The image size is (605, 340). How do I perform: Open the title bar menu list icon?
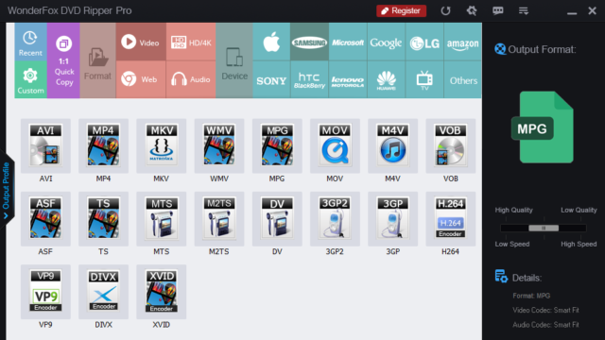pos(524,10)
